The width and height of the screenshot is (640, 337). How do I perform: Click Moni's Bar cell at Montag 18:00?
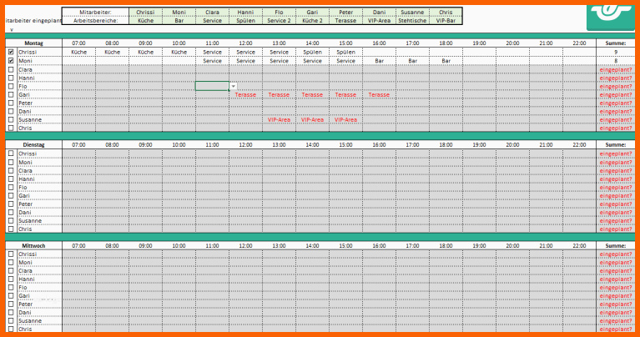coord(446,61)
